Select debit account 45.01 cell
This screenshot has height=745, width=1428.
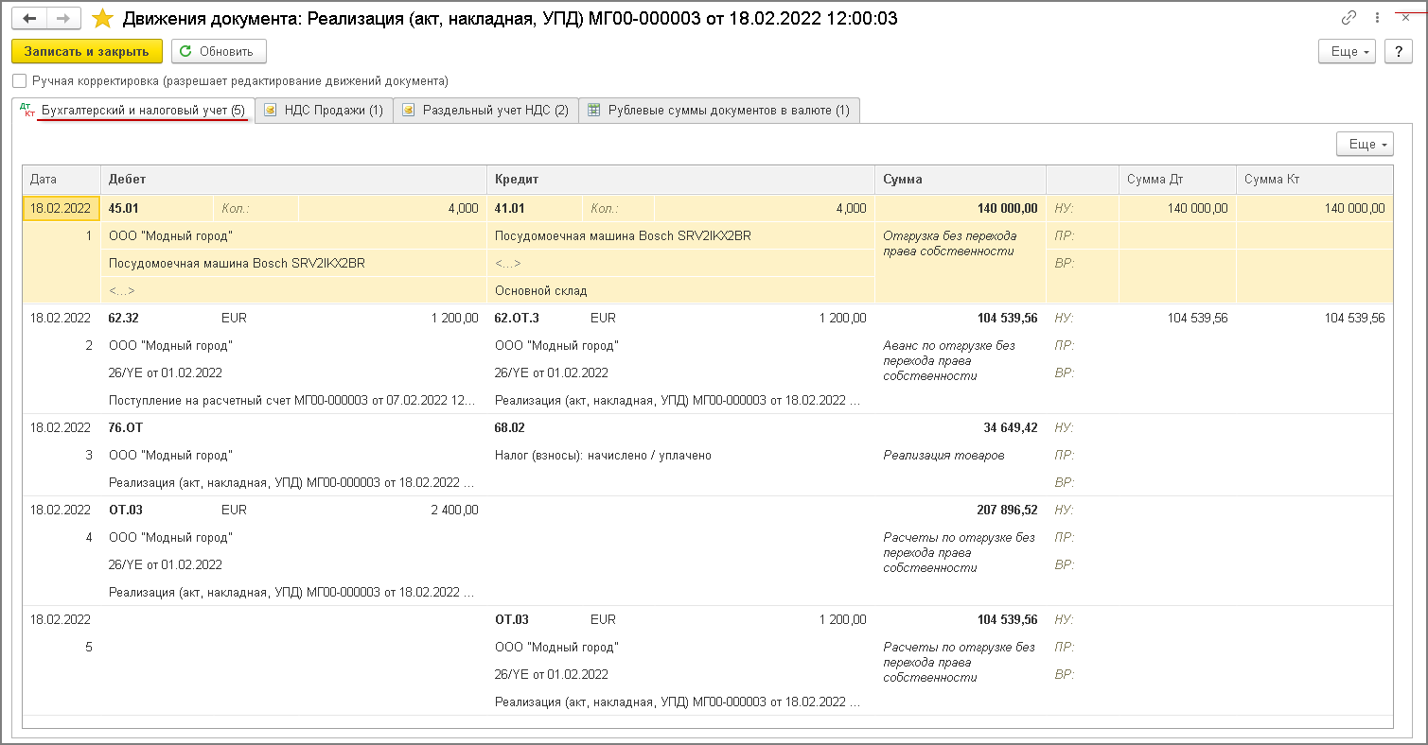(x=157, y=209)
